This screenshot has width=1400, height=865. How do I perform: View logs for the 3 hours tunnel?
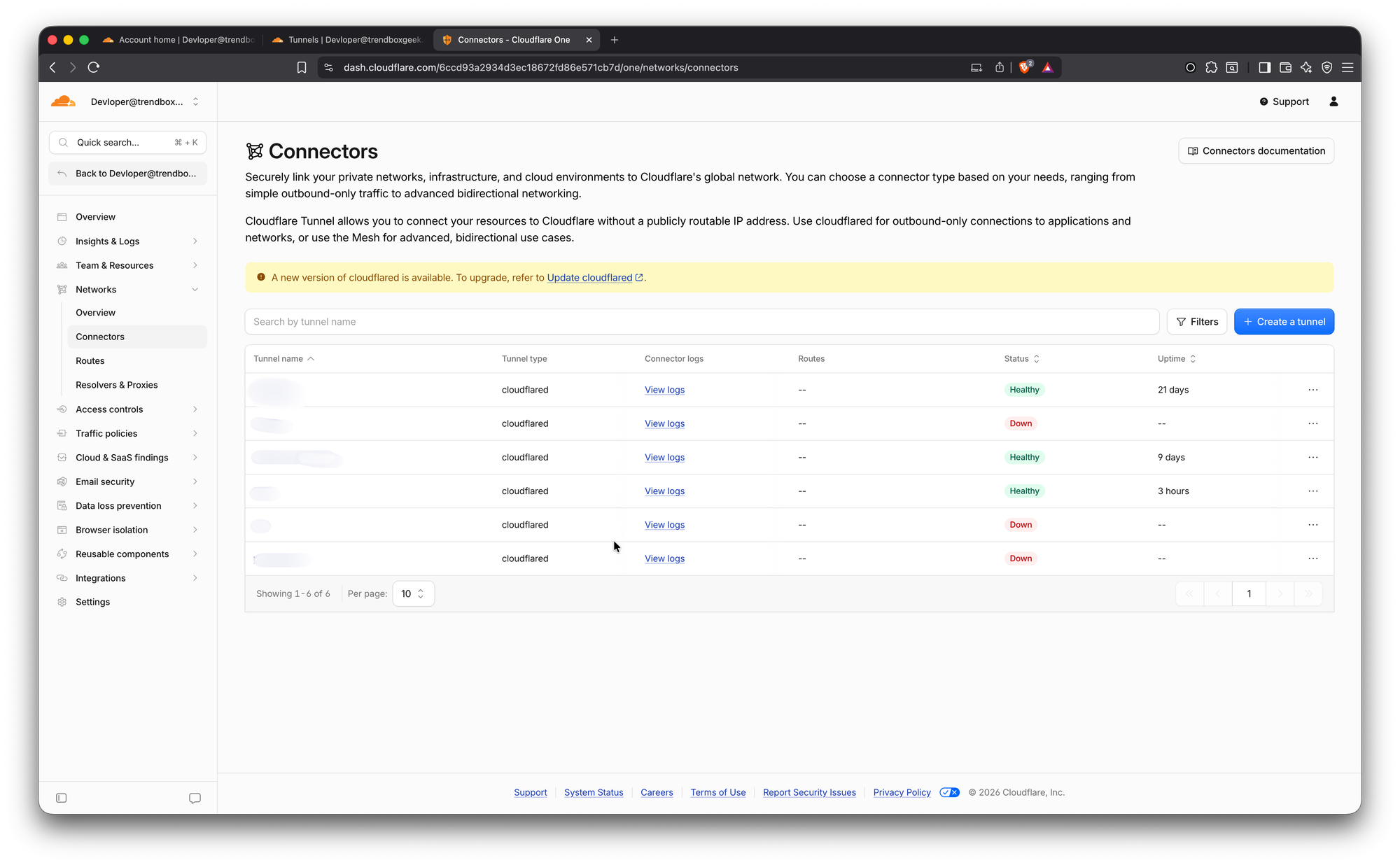pyautogui.click(x=664, y=491)
